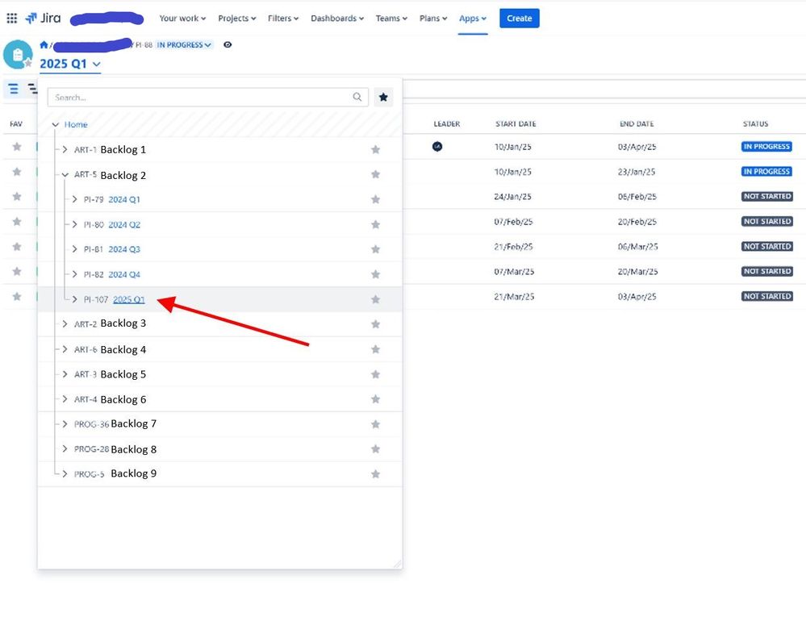The width and height of the screenshot is (806, 617).
Task: Favorite the table row ending 06/Feb/25
Action: pyautogui.click(x=17, y=196)
